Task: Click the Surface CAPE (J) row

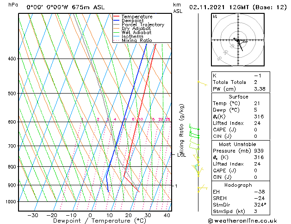Action: (x=241, y=130)
